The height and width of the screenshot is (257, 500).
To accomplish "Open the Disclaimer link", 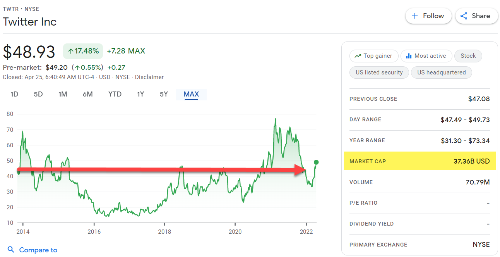I will 149,77.
